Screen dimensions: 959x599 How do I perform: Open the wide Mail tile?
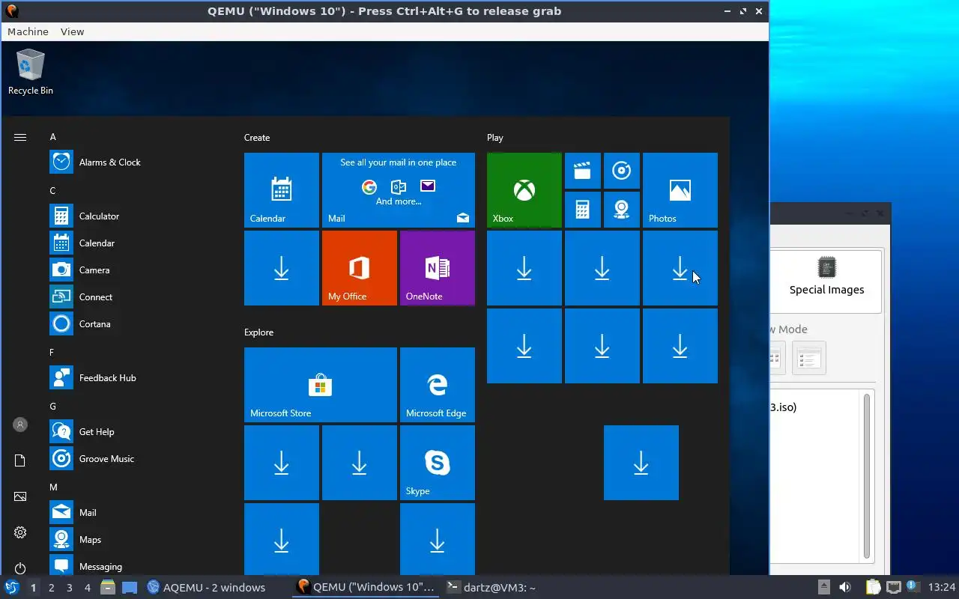click(x=399, y=190)
